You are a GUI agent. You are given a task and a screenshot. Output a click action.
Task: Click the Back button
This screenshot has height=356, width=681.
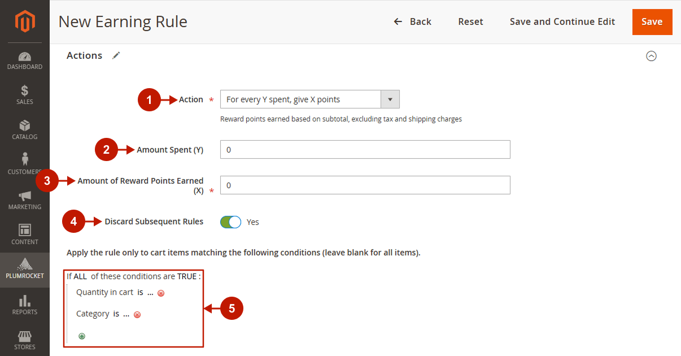[x=413, y=21]
